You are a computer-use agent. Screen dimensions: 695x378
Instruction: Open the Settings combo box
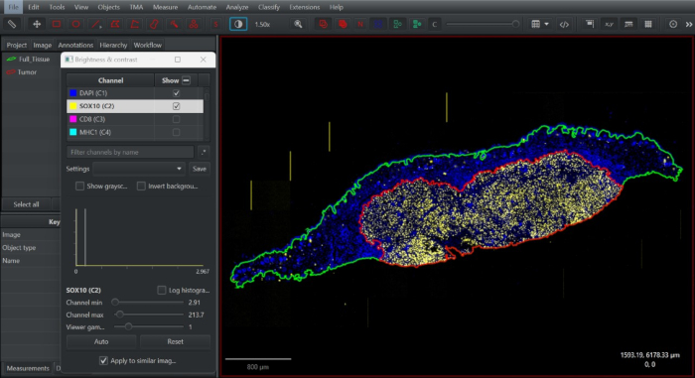(139, 169)
